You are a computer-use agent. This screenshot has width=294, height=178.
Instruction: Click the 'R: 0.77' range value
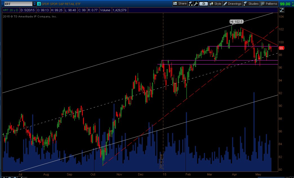[93, 10]
